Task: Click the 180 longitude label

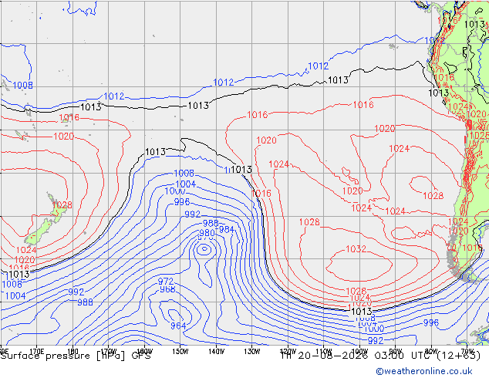Action: [73, 350]
